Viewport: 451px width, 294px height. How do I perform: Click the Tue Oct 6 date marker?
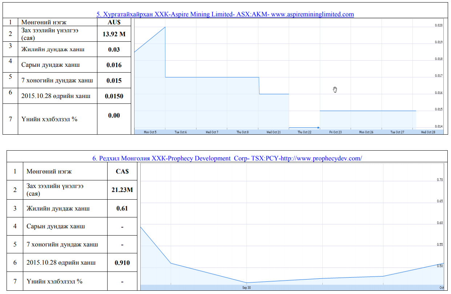(181, 132)
